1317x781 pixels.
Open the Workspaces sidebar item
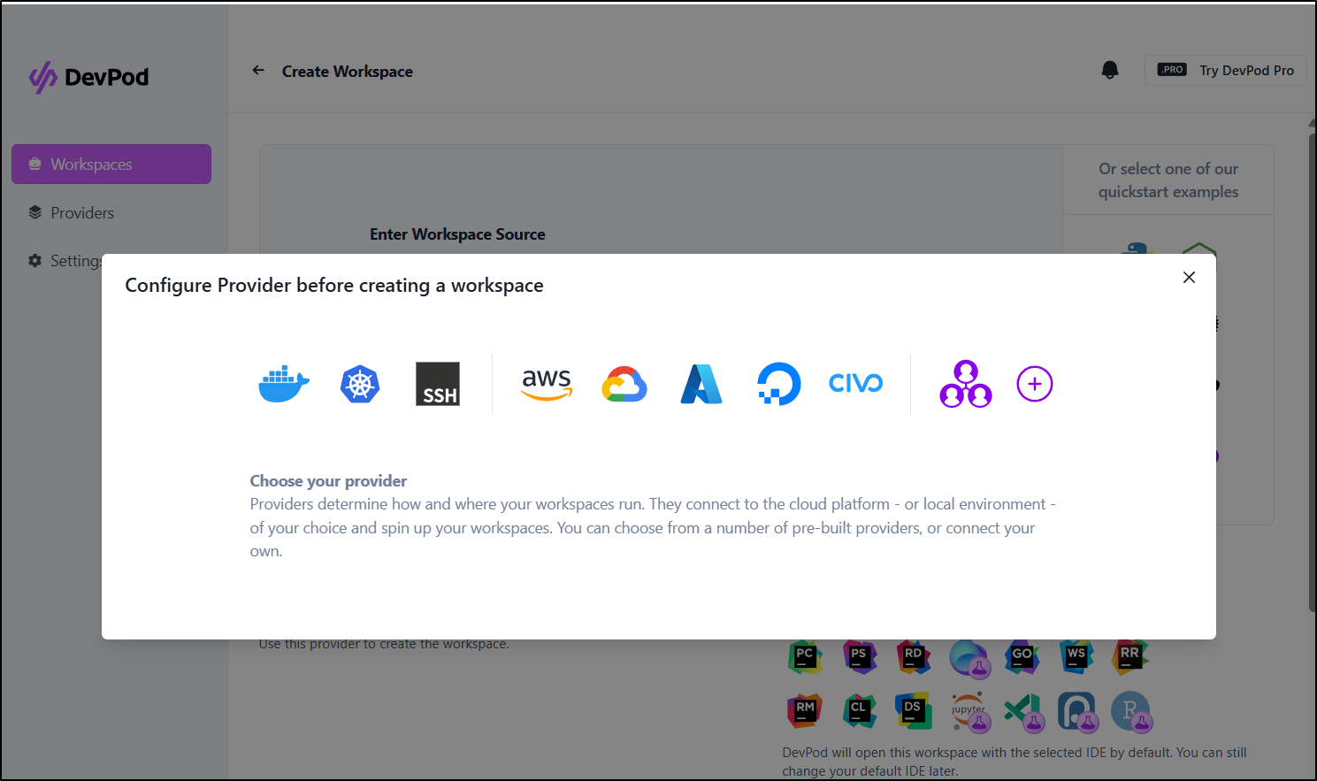(x=111, y=165)
